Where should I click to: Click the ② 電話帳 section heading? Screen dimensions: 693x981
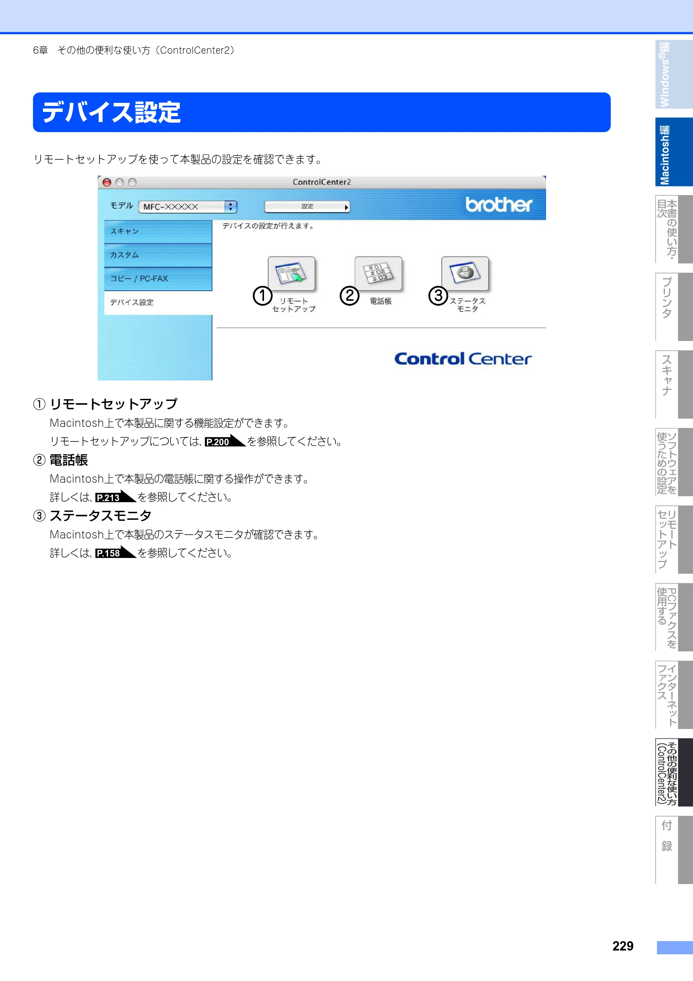[61, 460]
